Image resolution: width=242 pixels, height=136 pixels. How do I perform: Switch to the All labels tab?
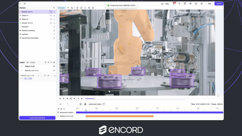pyautogui.click(x=27, y=62)
